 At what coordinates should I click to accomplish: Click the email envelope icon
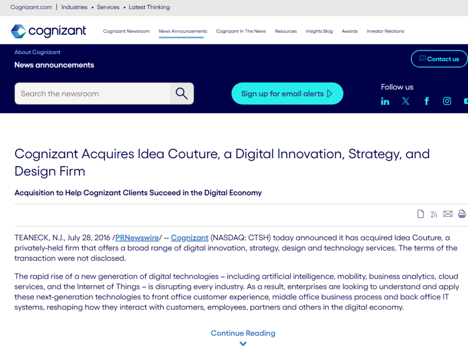click(448, 214)
